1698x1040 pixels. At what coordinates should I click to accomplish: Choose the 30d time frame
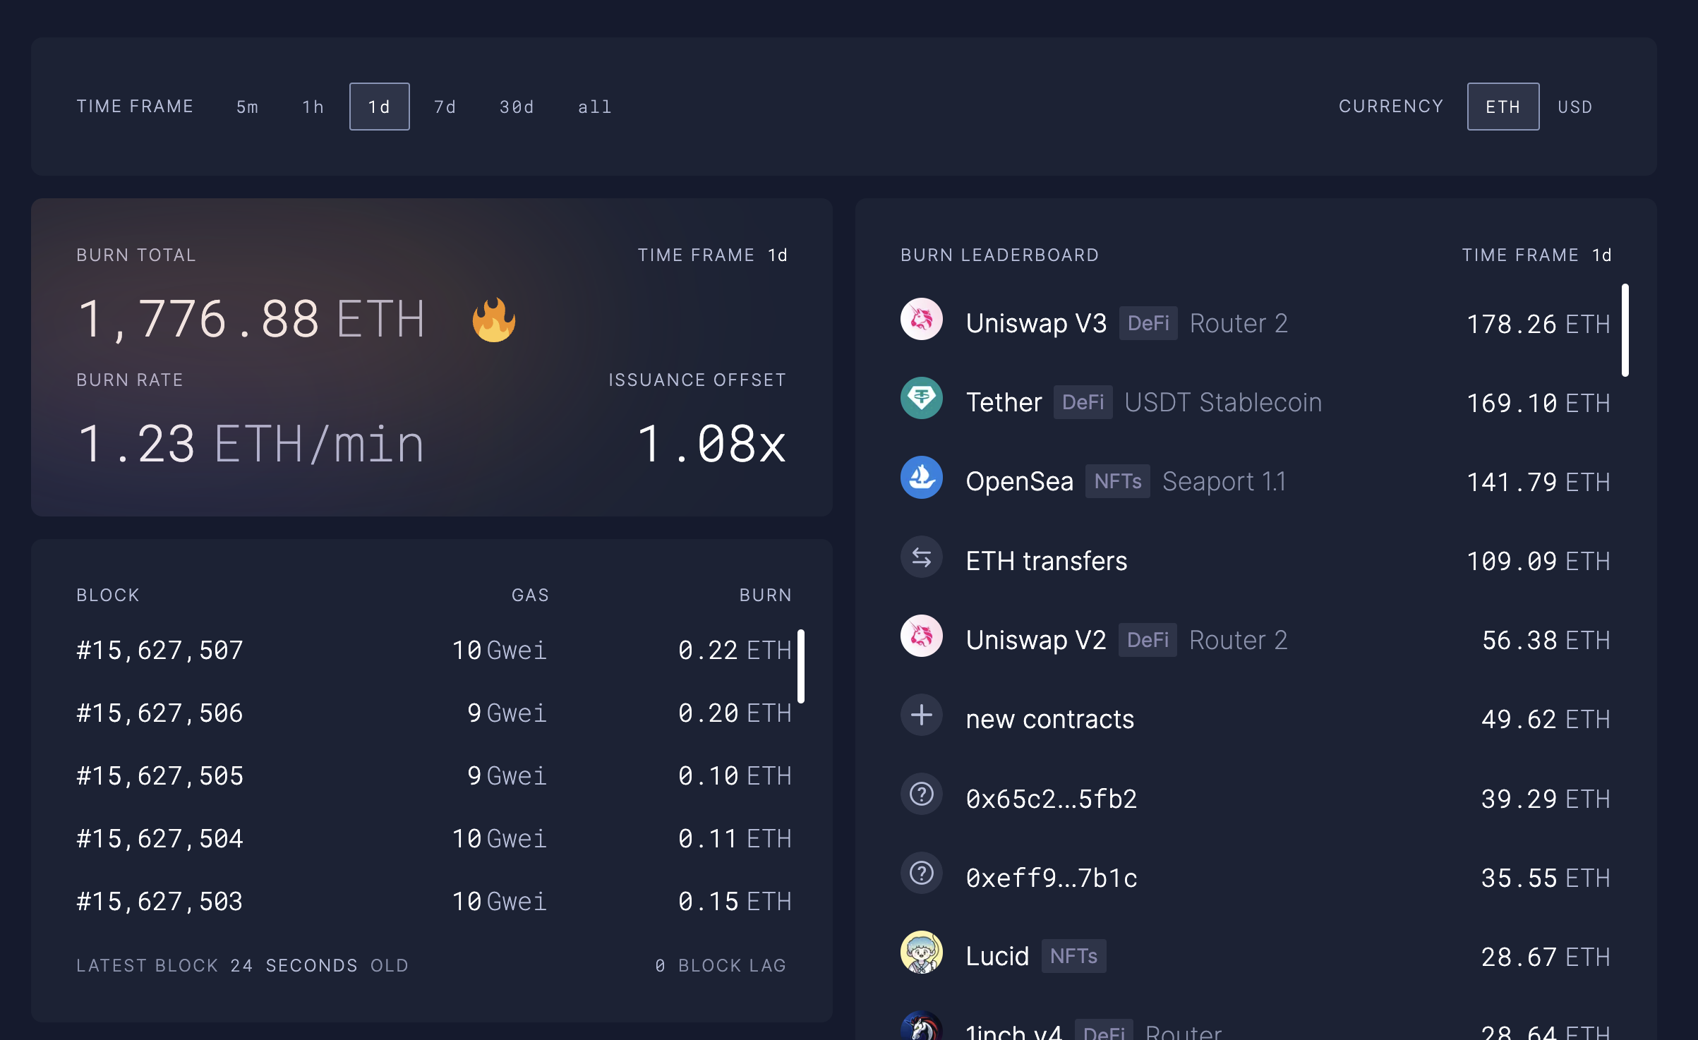click(x=517, y=107)
